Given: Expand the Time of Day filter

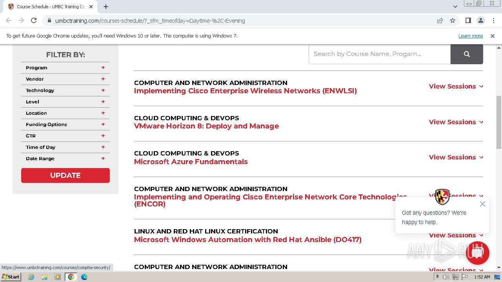Looking at the screenshot, I should (x=65, y=147).
